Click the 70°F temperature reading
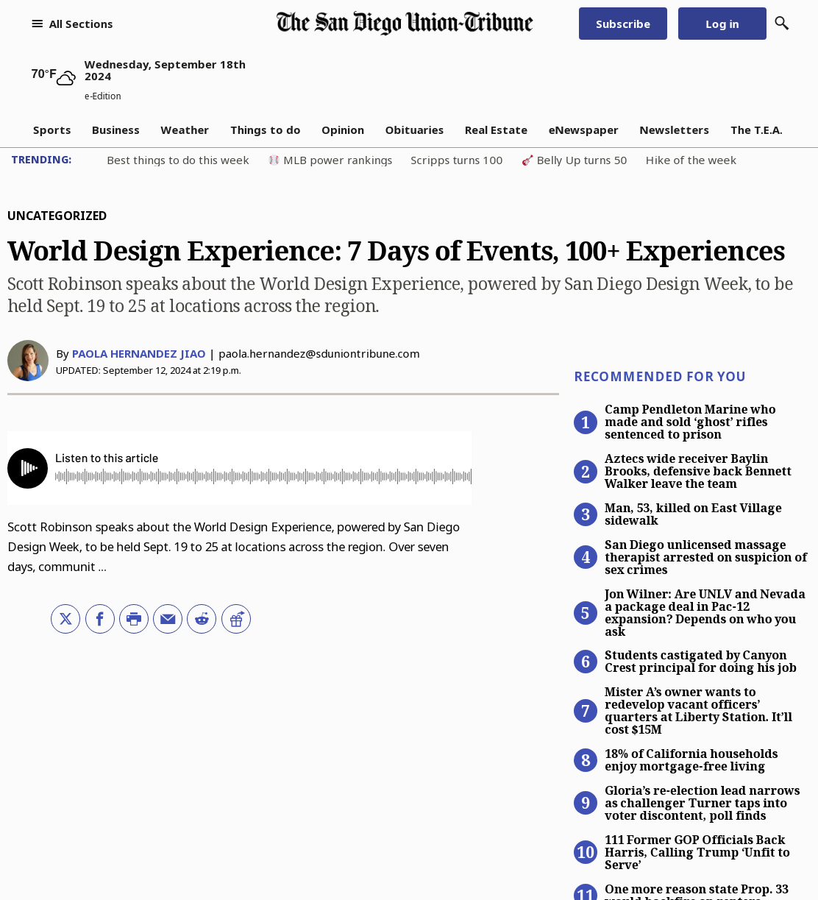Screen dimensions: 818x900 (43, 74)
